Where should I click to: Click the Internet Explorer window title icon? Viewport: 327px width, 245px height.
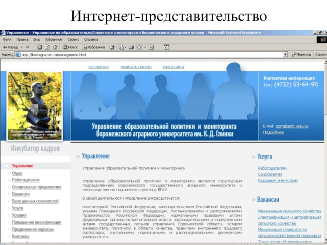click(x=3, y=33)
